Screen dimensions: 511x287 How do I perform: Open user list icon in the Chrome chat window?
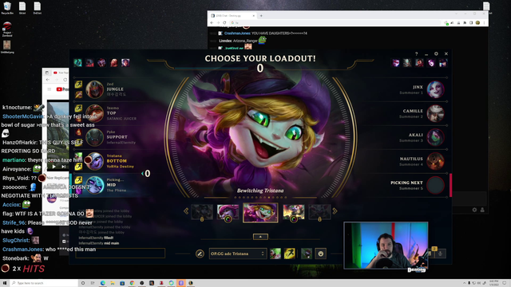[x=482, y=210]
